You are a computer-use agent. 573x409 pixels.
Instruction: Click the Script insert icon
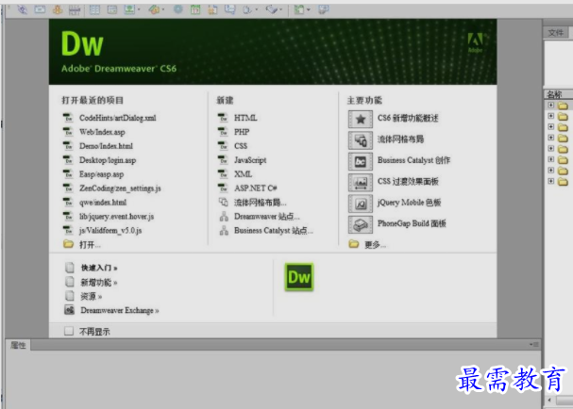(x=272, y=9)
